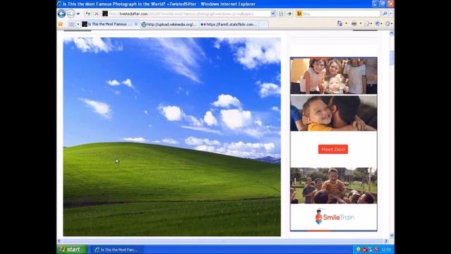Image resolution: width=451 pixels, height=254 pixels.
Task: Click the system tray clock
Action: [x=386, y=249]
